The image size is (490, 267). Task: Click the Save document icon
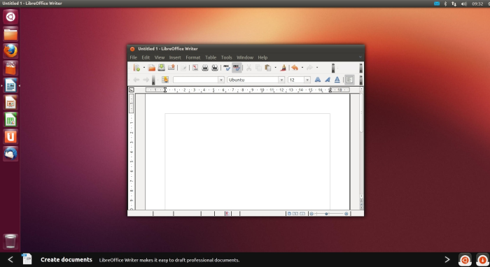(x=161, y=67)
